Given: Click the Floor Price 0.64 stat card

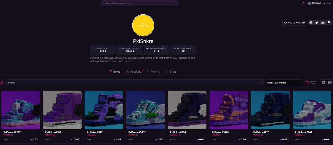Looking at the screenshot, I should coord(103,50).
